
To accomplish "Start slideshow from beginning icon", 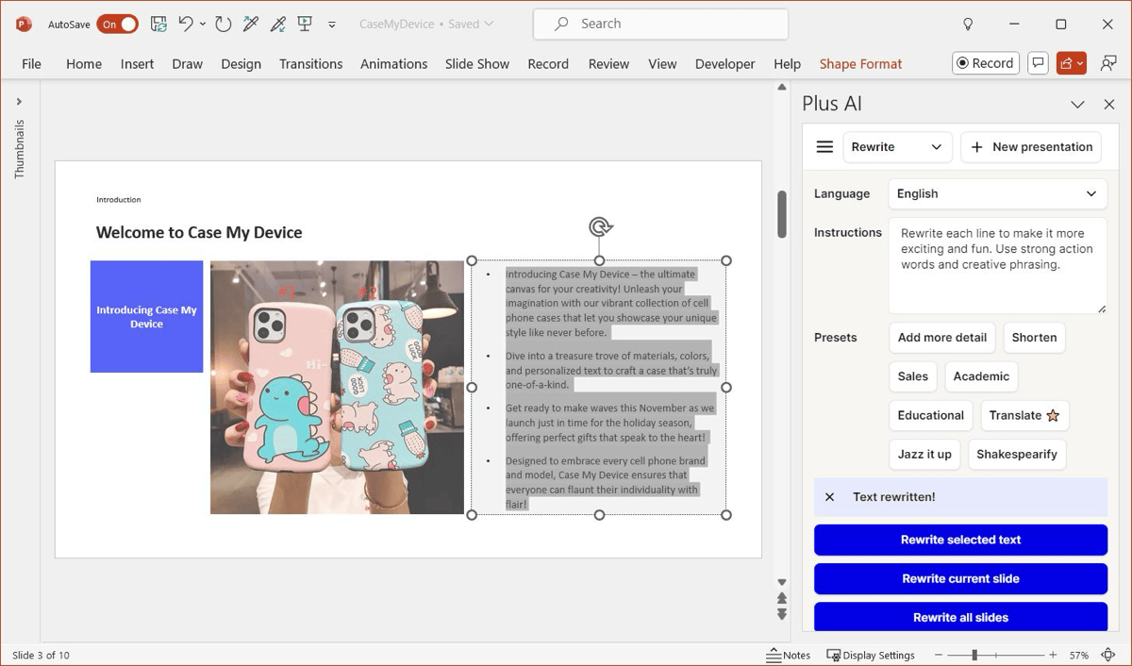I will pos(305,24).
